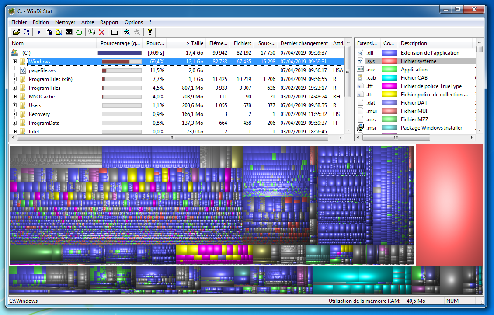Expand the ProgramData folder node

point(14,122)
